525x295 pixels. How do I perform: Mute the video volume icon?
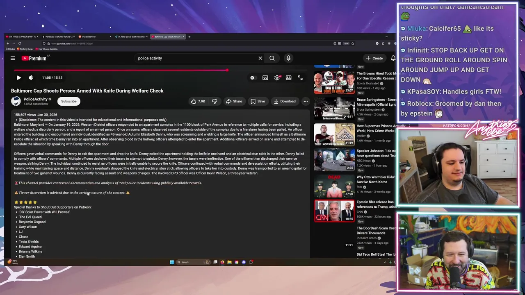pyautogui.click(x=31, y=77)
